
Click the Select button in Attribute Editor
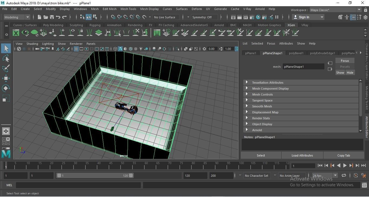coord(261,155)
